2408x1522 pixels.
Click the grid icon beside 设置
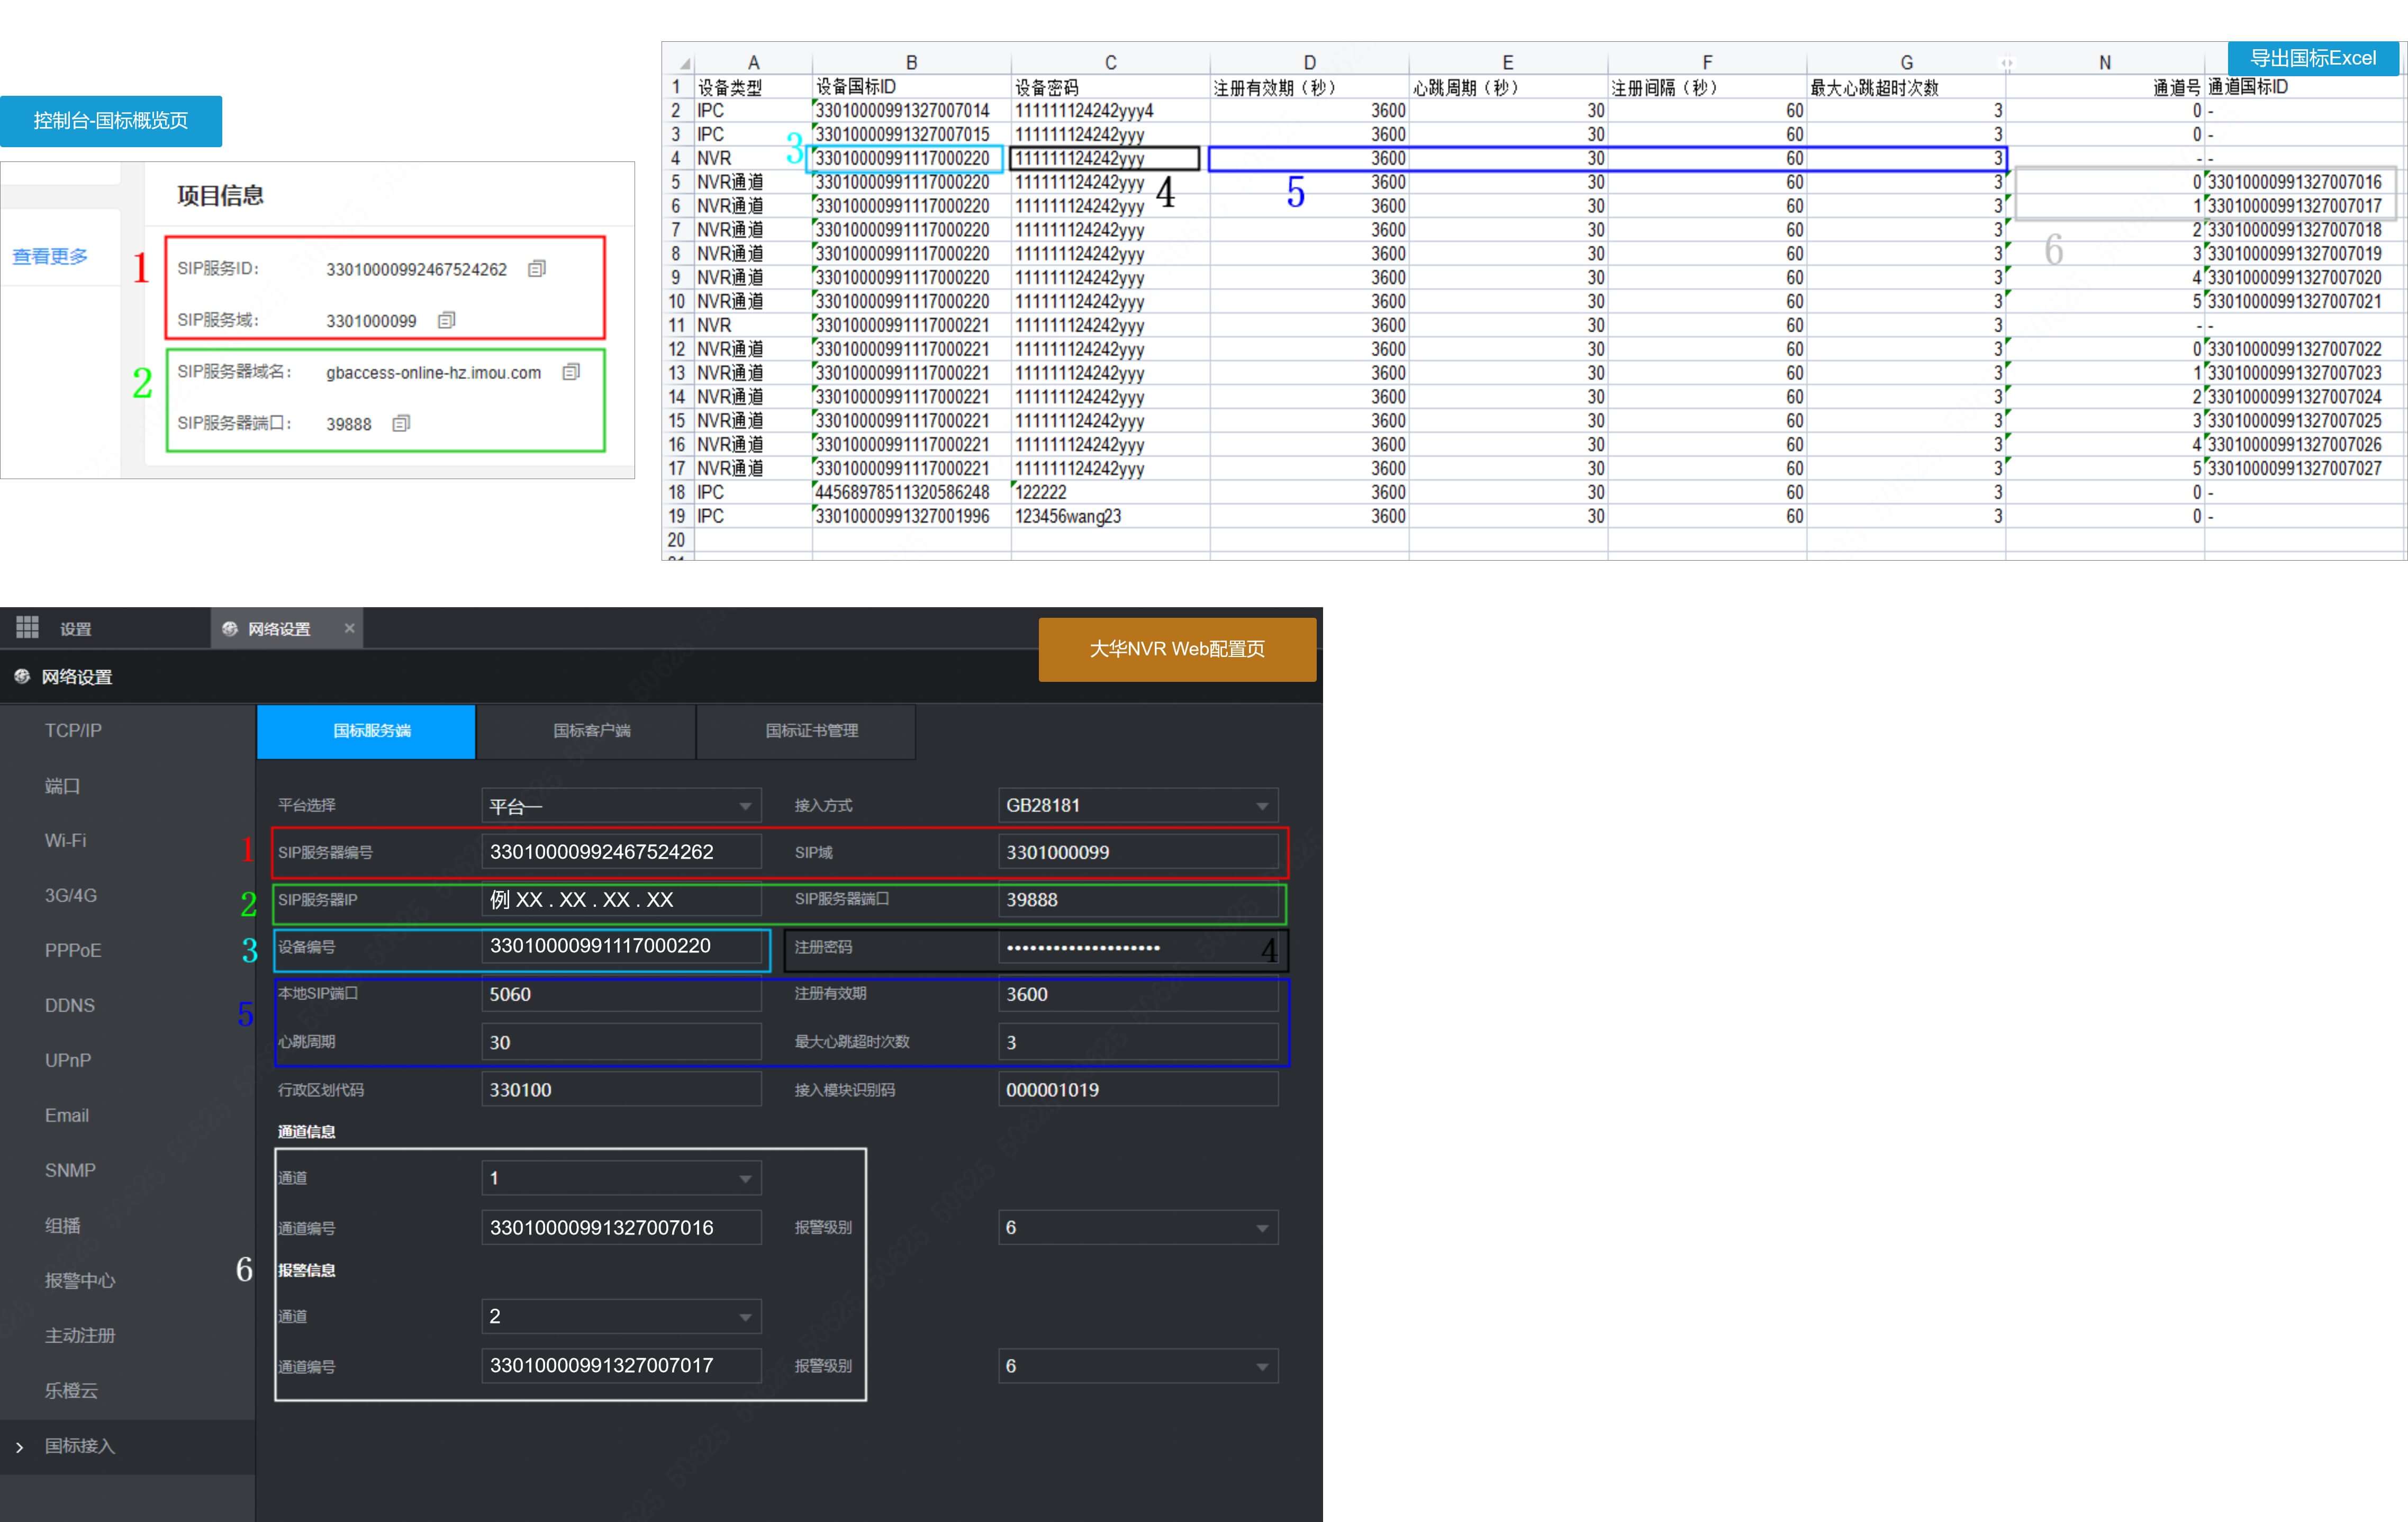[27, 628]
